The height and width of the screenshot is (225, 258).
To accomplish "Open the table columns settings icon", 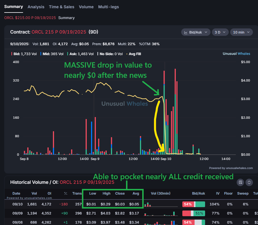I will click(240, 182).
